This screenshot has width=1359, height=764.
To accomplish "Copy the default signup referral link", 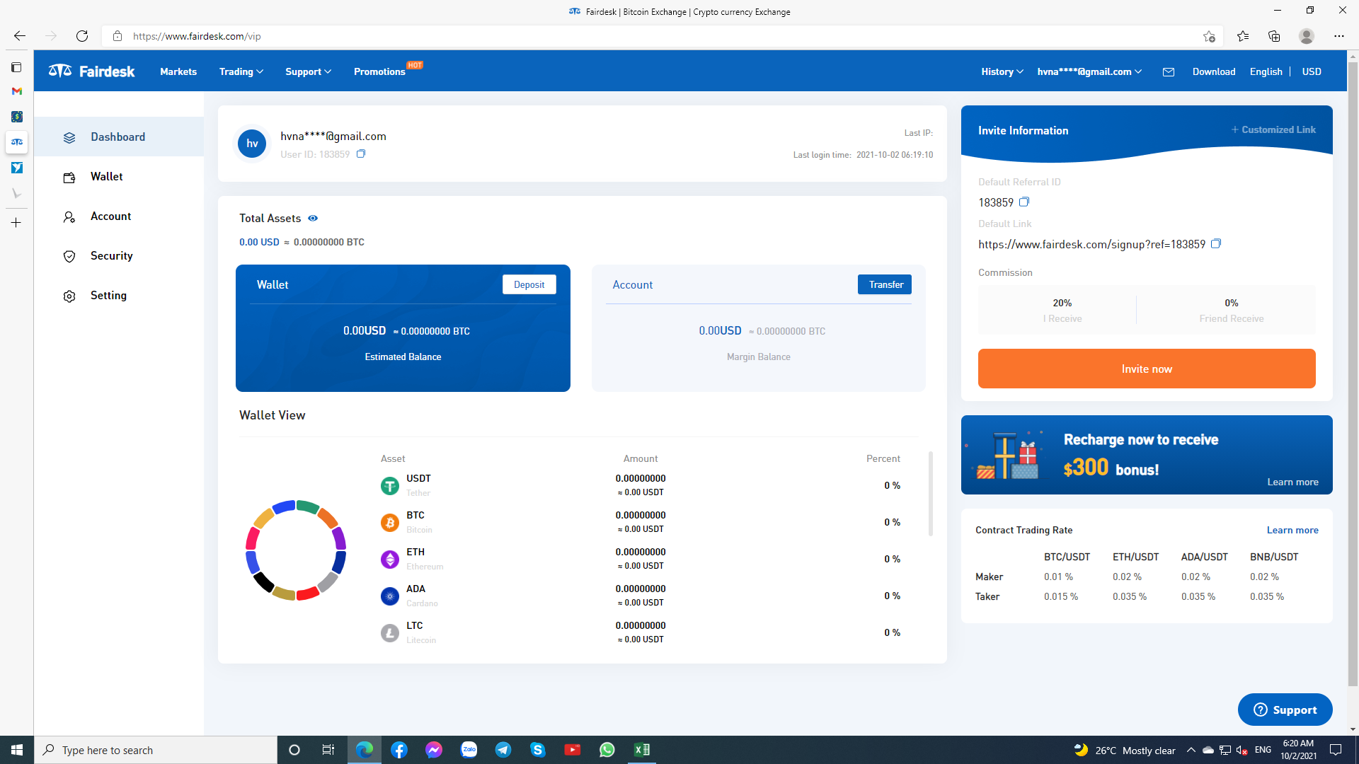I will (1215, 244).
